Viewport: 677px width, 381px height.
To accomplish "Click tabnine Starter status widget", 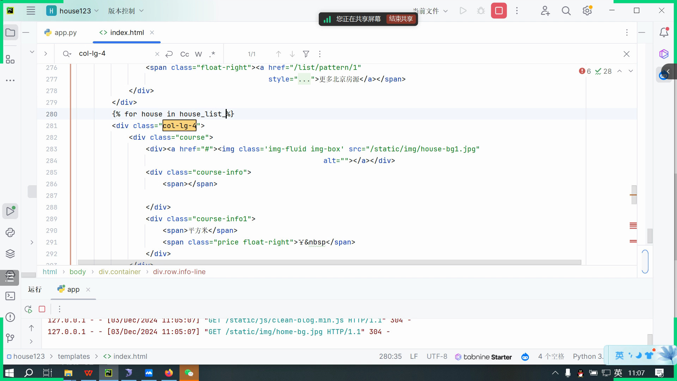I will click(x=483, y=357).
